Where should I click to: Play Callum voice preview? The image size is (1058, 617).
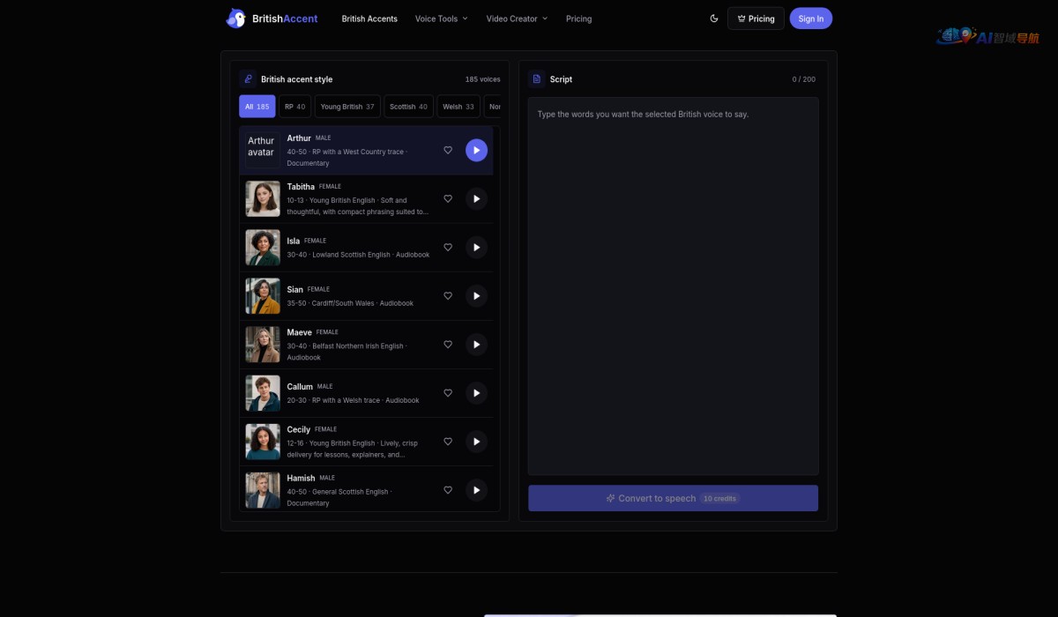point(476,393)
